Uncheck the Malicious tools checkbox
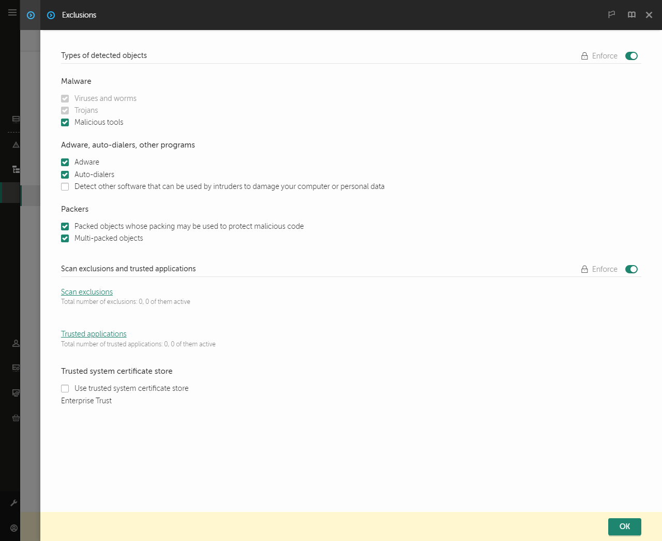662x541 pixels. [65, 122]
